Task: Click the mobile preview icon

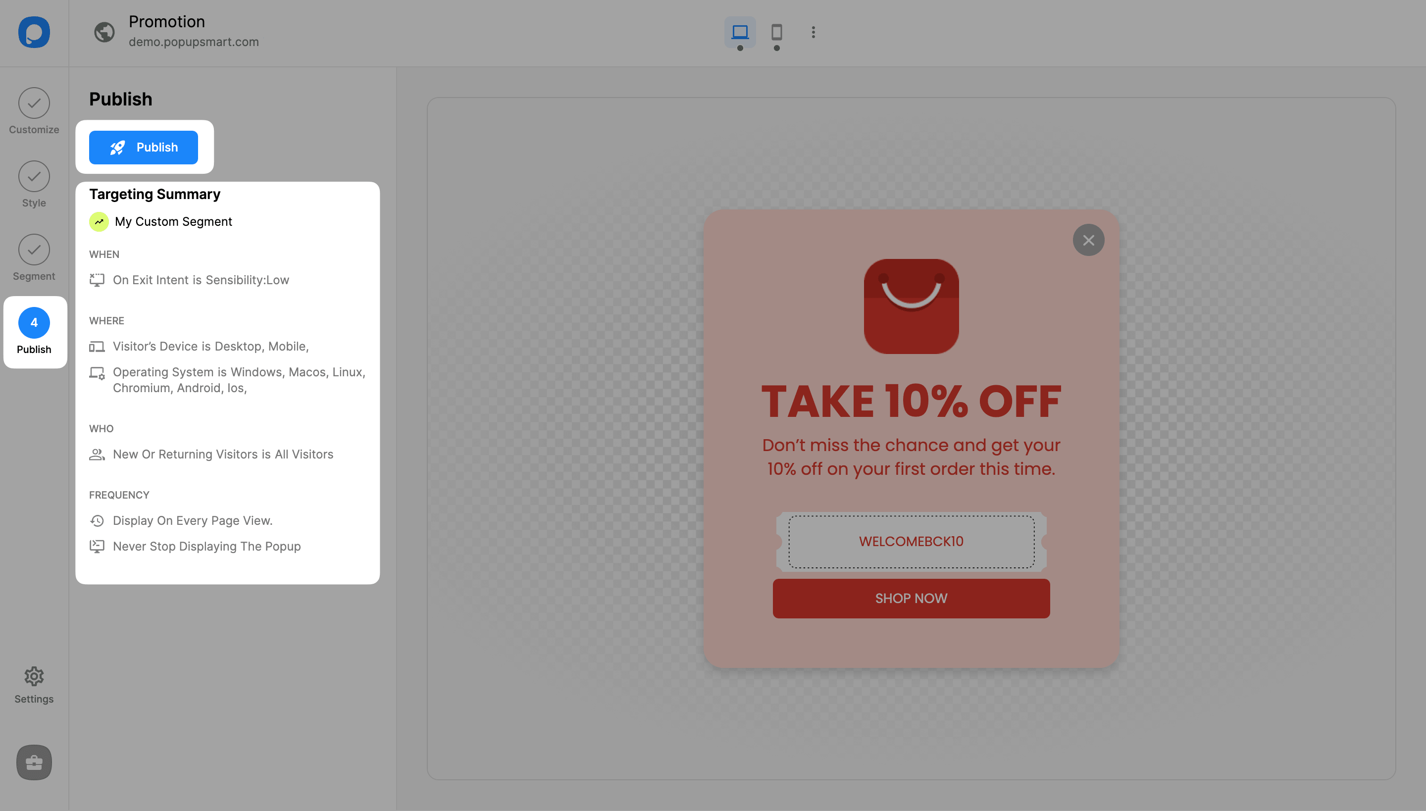Action: (776, 31)
